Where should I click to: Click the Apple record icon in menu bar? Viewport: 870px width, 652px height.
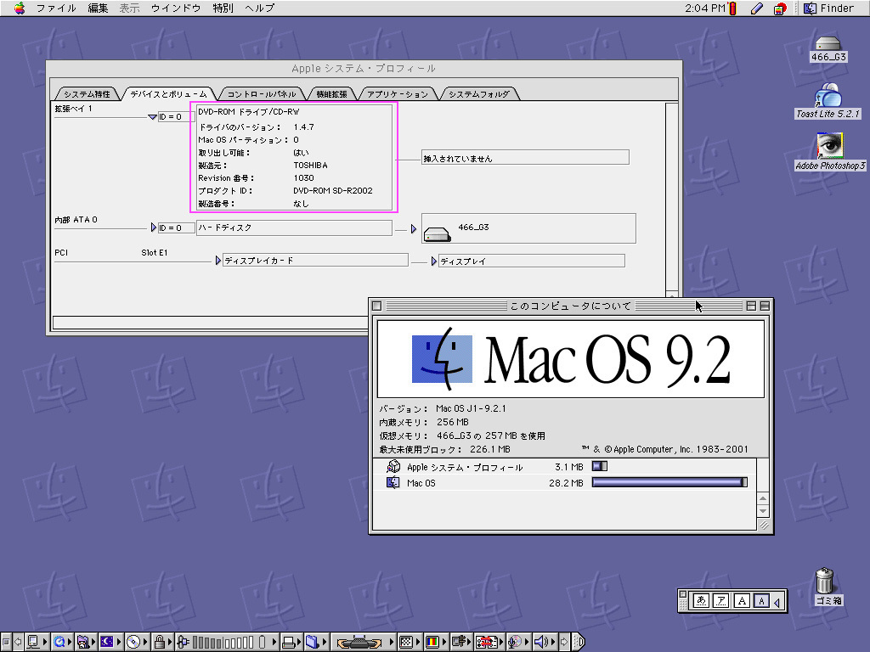point(780,8)
